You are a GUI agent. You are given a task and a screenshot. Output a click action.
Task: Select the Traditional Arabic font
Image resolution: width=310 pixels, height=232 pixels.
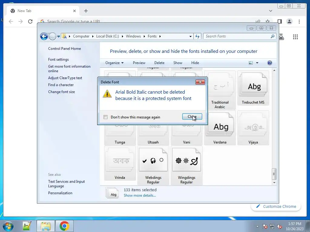220,90
